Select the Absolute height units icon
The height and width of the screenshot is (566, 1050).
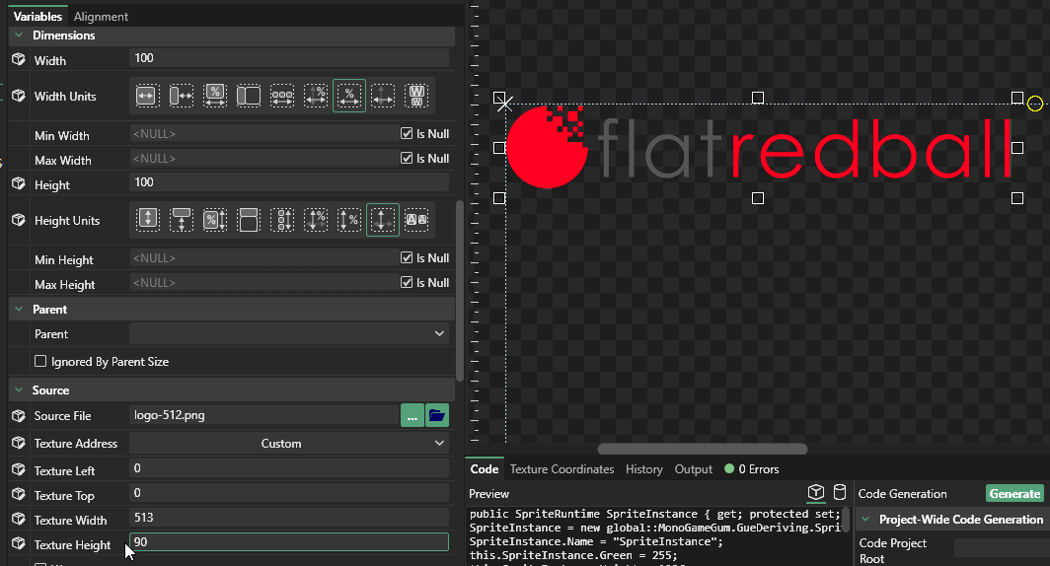click(147, 220)
